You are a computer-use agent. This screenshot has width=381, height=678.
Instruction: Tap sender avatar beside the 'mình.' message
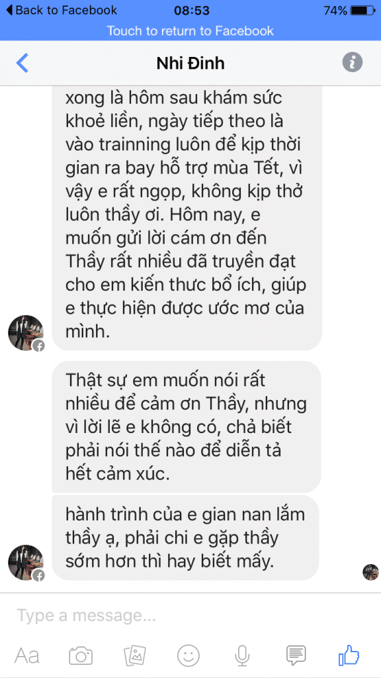(x=26, y=333)
